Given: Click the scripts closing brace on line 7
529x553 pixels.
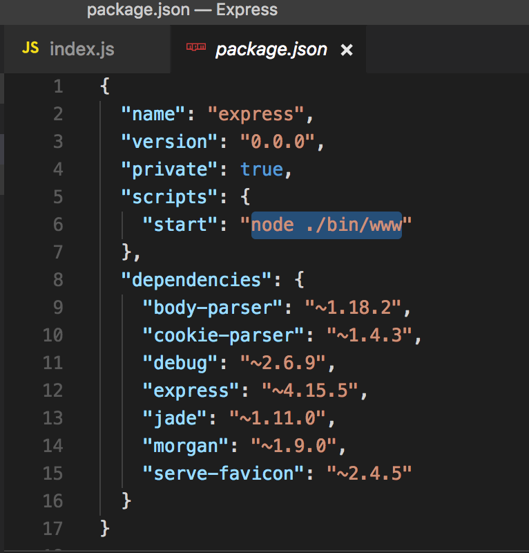Looking at the screenshot, I should coord(126,252).
